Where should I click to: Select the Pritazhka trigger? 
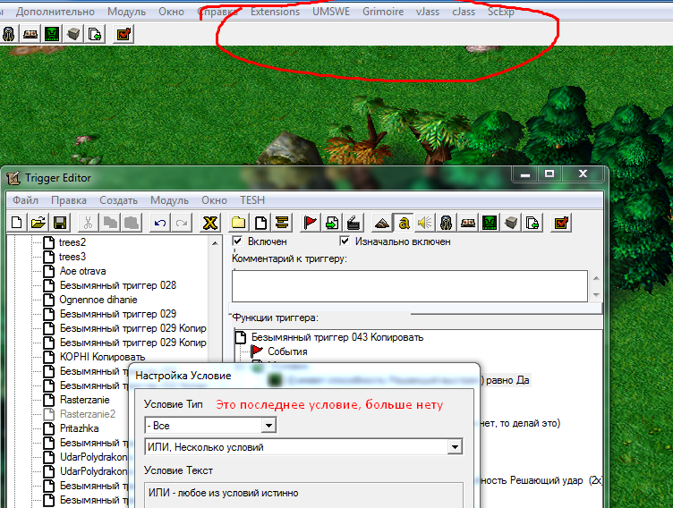coord(79,428)
